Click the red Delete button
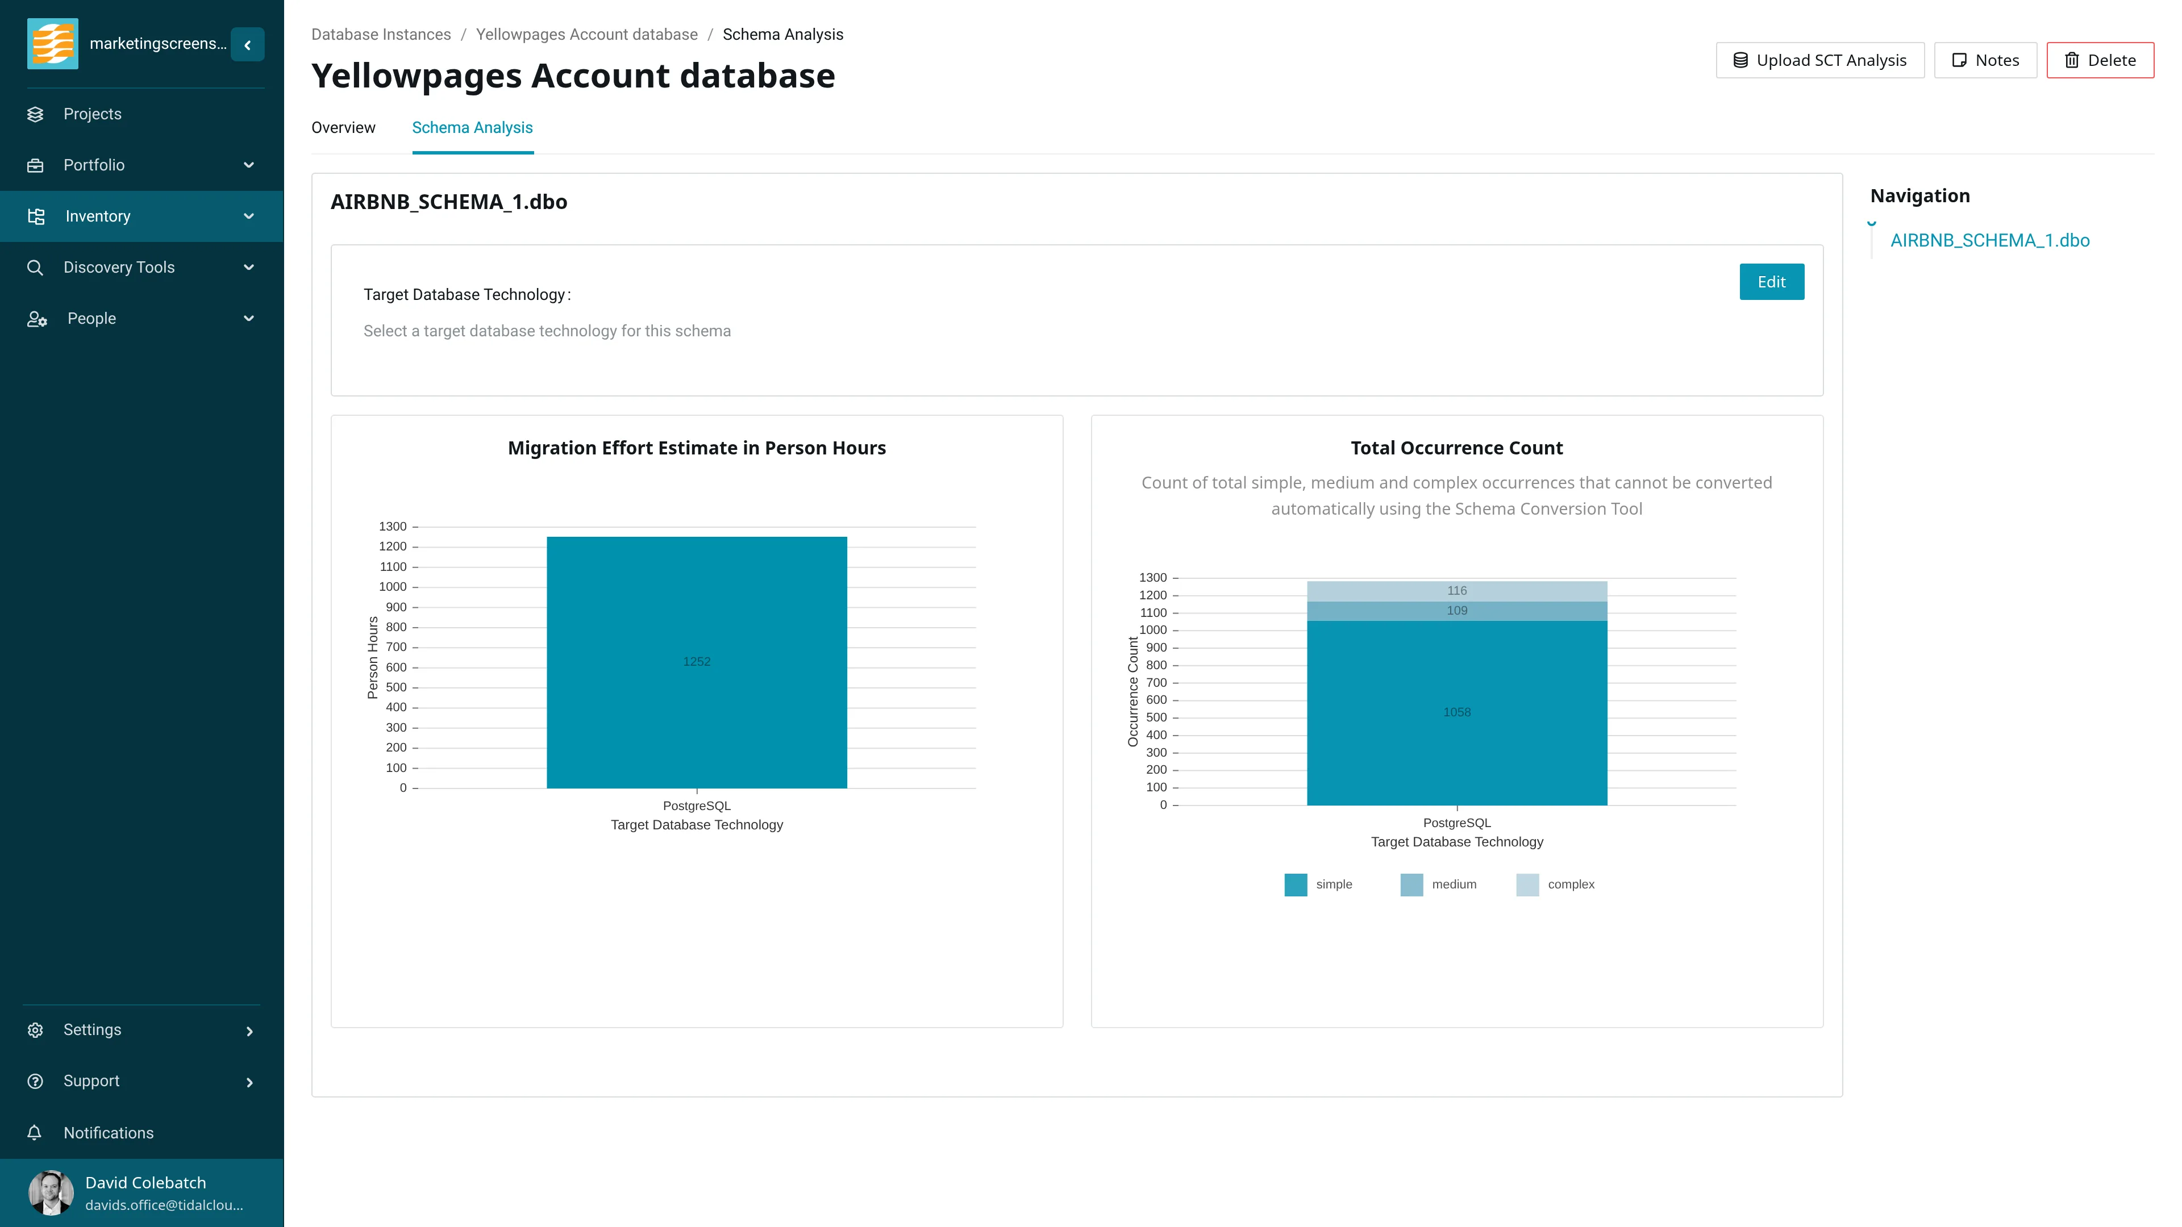The width and height of the screenshot is (2182, 1227). (x=2100, y=60)
